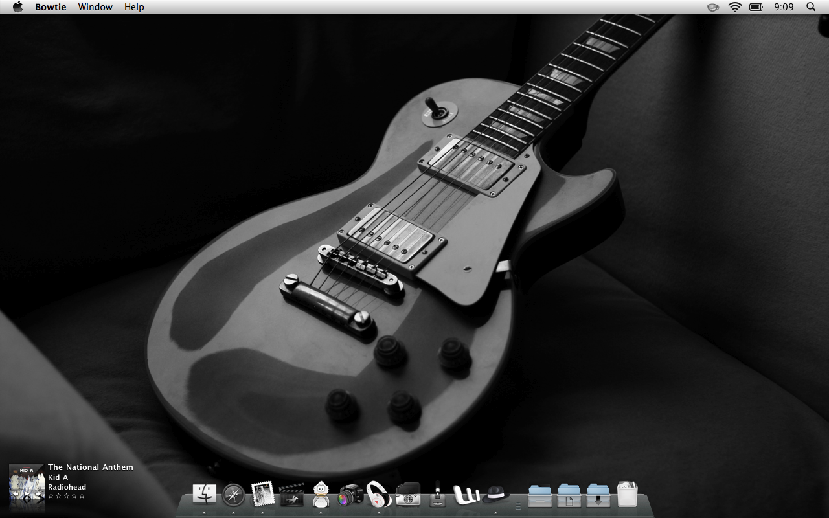Open the camera photo app in dock

pyautogui.click(x=350, y=495)
